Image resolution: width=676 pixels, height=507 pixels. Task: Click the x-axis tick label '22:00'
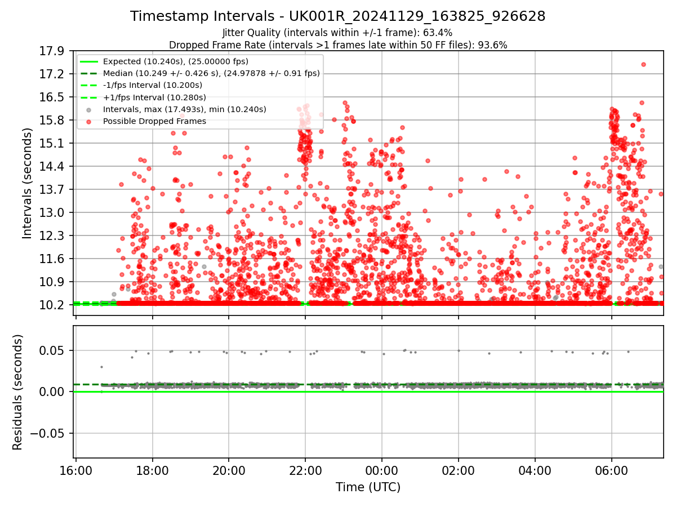click(x=305, y=470)
